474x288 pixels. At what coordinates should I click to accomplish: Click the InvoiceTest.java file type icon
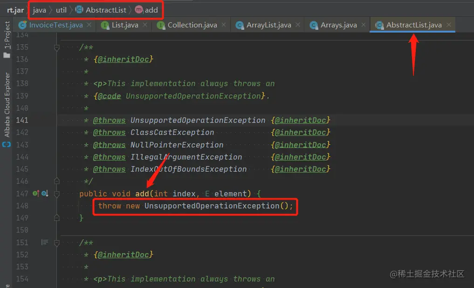coord(23,25)
